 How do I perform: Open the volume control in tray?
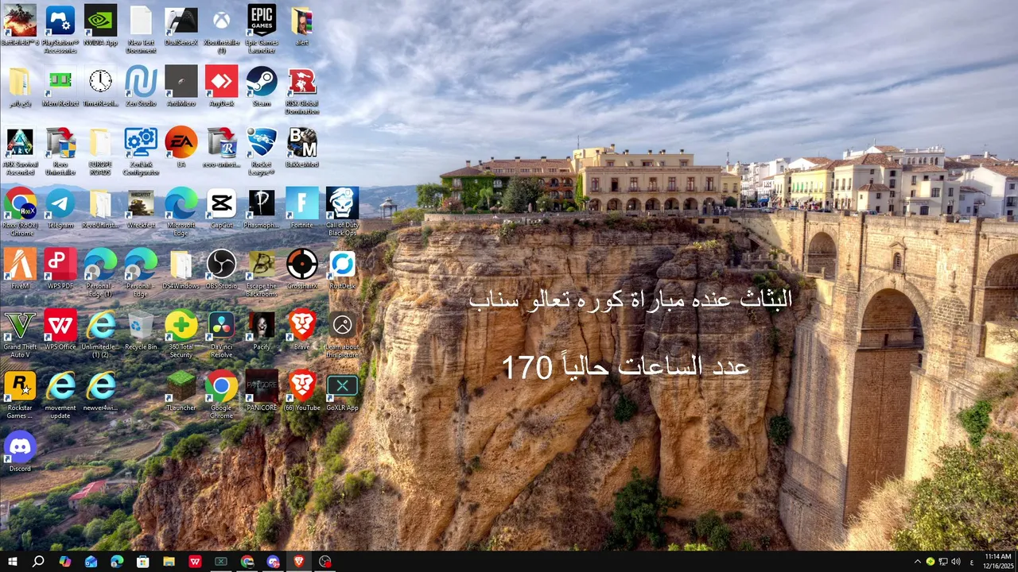955,562
